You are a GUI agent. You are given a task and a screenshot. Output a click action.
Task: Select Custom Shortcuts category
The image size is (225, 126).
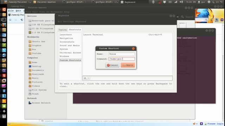(70, 60)
